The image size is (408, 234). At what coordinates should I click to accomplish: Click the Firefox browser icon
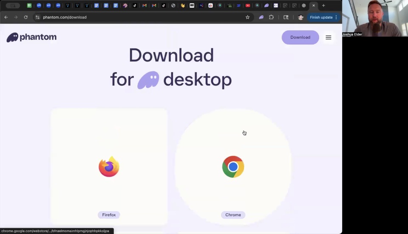[x=109, y=167]
